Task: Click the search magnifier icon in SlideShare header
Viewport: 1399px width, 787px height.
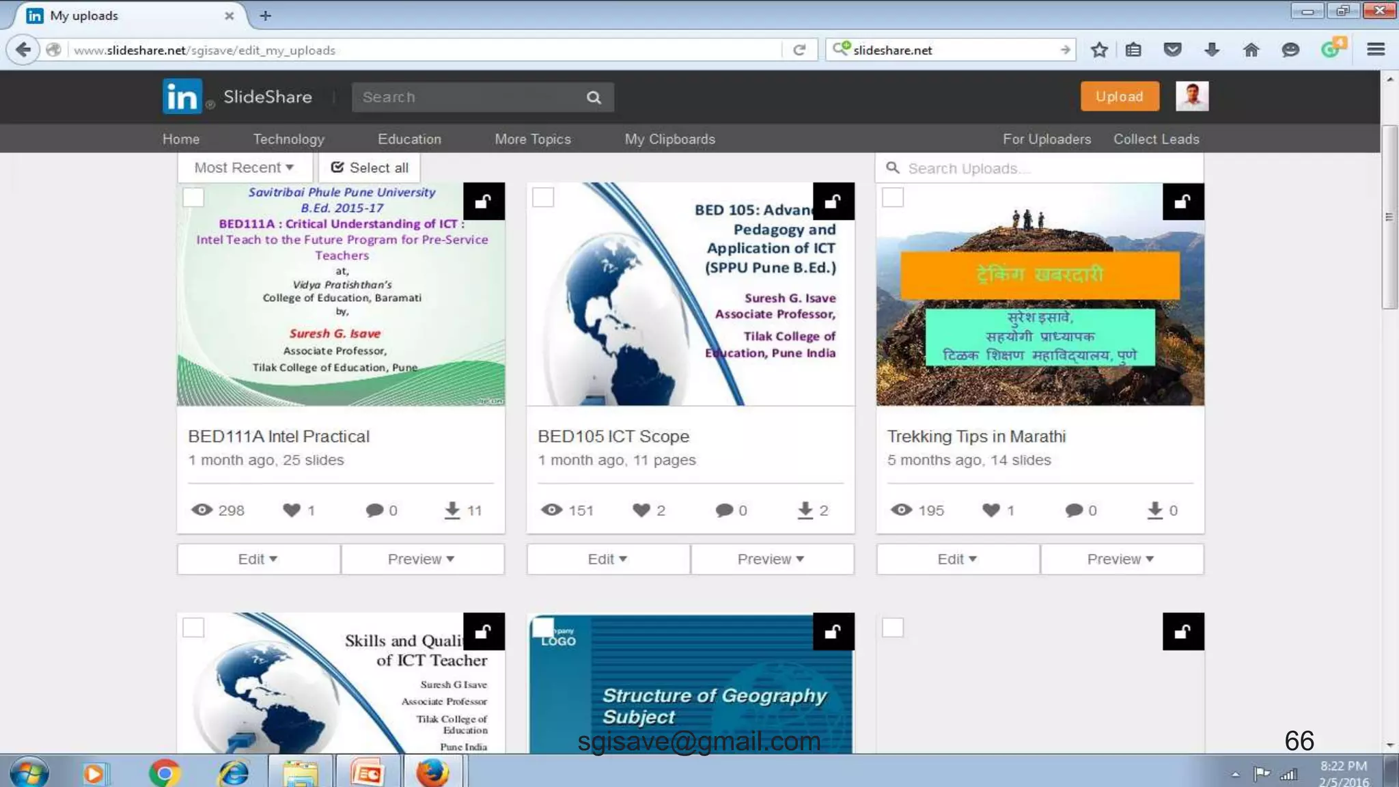Action: (x=594, y=98)
